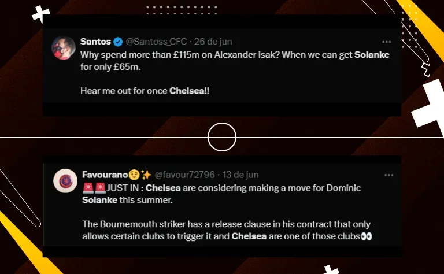Click the 26 de jun timestamp
Image resolution: width=444 pixels, height=274 pixels.
pos(213,42)
